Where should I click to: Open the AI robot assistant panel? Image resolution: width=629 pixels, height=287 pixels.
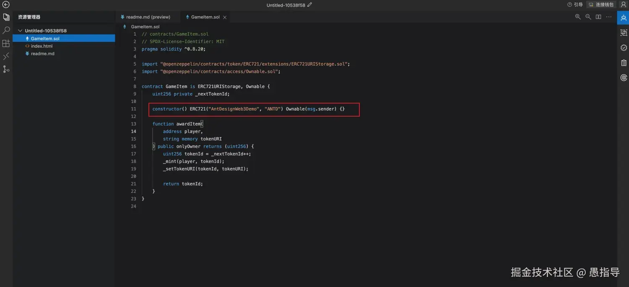(x=624, y=18)
